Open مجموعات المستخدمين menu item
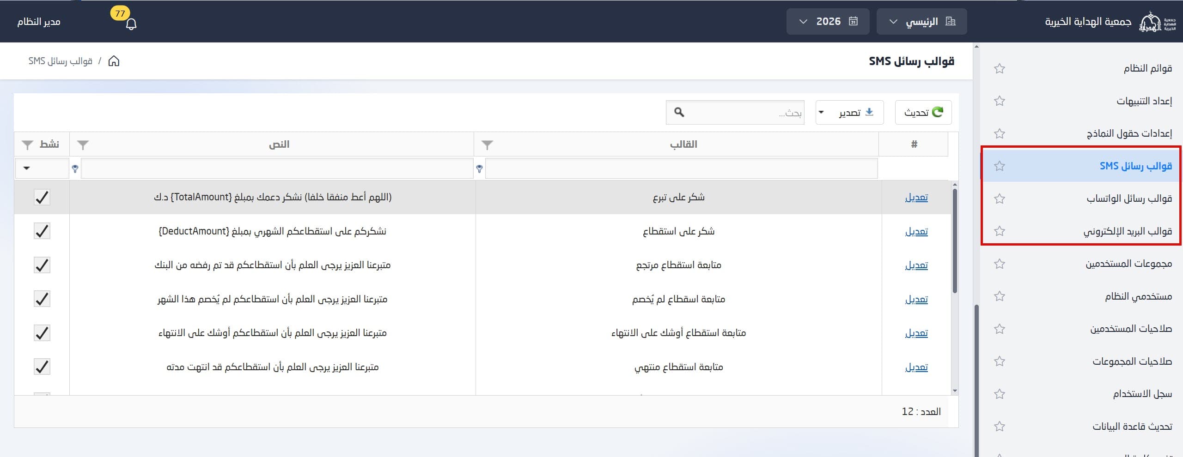This screenshot has width=1183, height=457. coord(1129,264)
